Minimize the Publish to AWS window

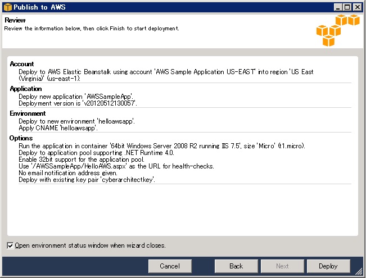[338, 7]
